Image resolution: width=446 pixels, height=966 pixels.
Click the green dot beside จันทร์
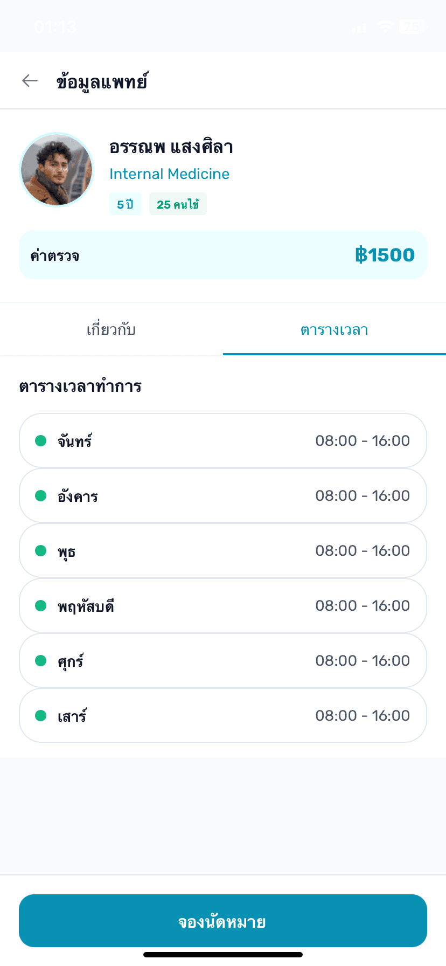[40, 441]
